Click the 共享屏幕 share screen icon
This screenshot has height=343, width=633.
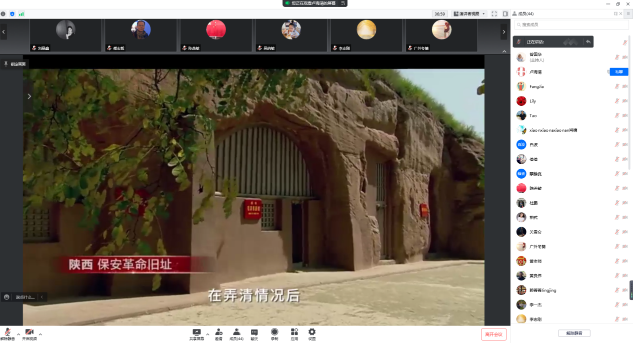(x=196, y=332)
